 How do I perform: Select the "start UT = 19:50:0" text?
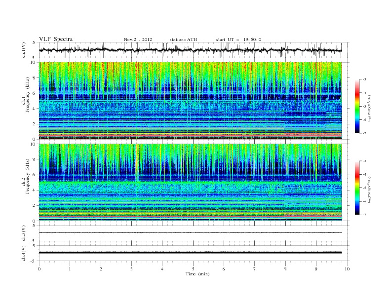tap(238, 39)
